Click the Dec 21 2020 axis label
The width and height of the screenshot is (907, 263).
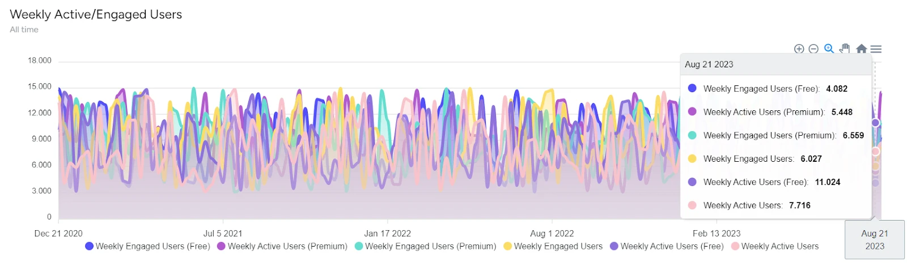[58, 234]
